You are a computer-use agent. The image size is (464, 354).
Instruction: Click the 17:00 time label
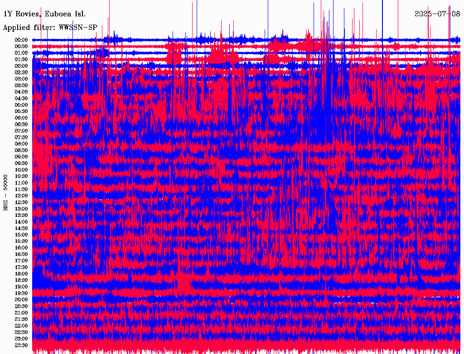[x=21, y=261]
